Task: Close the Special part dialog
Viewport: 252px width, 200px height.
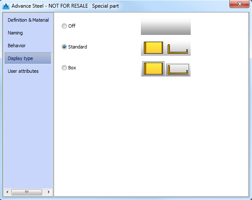Action: [x=240, y=4]
